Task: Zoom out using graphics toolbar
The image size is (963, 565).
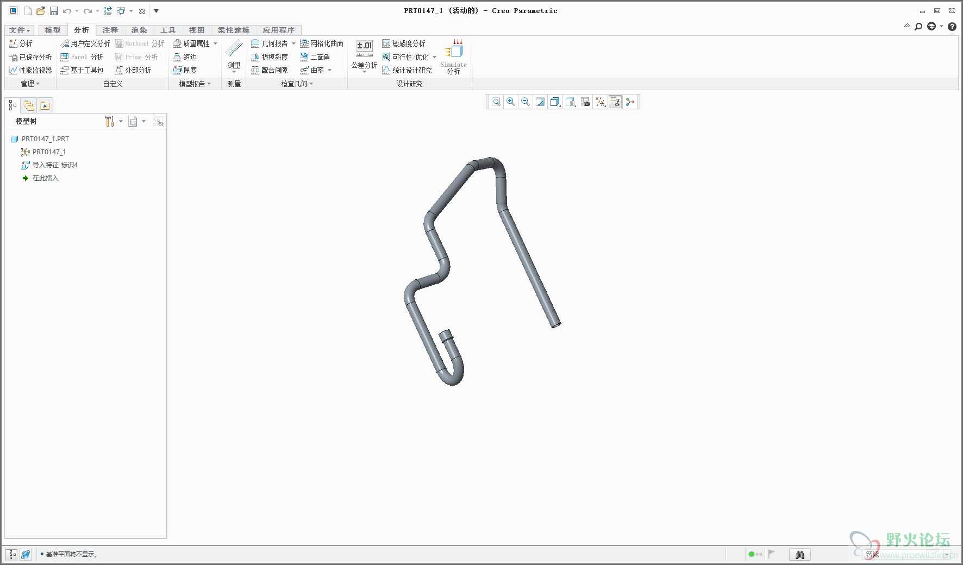Action: tap(526, 102)
